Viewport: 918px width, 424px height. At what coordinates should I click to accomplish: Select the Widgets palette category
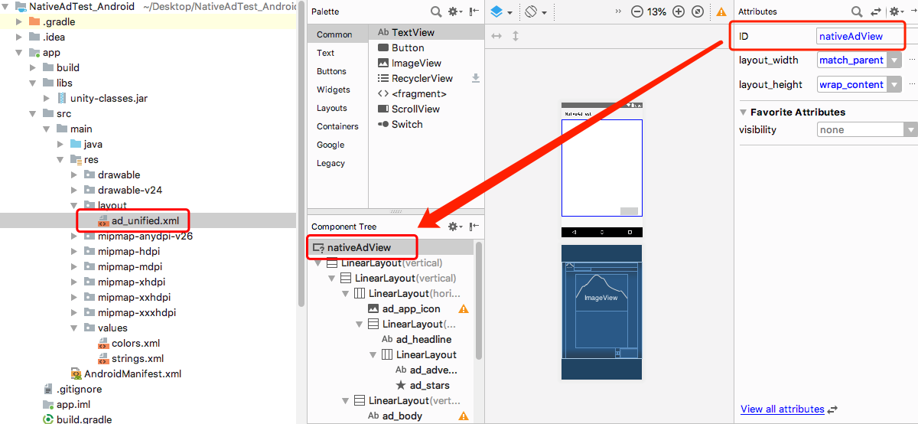pyautogui.click(x=334, y=90)
